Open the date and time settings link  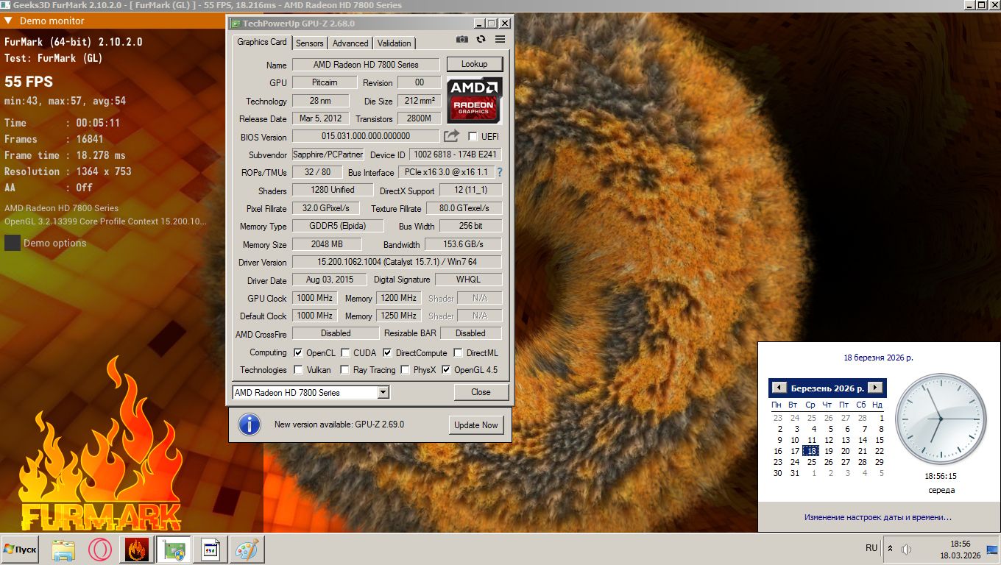[x=878, y=517]
